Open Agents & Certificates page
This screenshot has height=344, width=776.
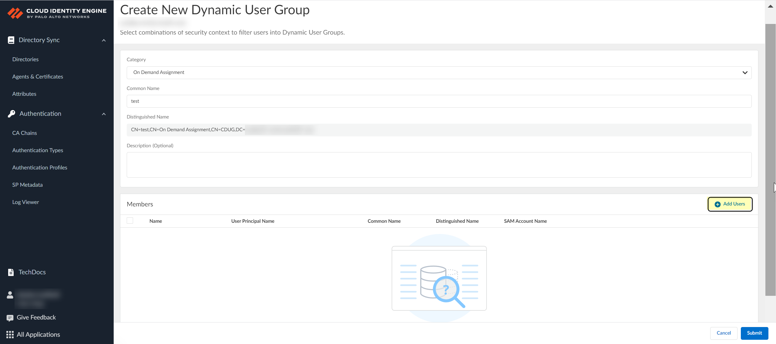click(x=38, y=77)
